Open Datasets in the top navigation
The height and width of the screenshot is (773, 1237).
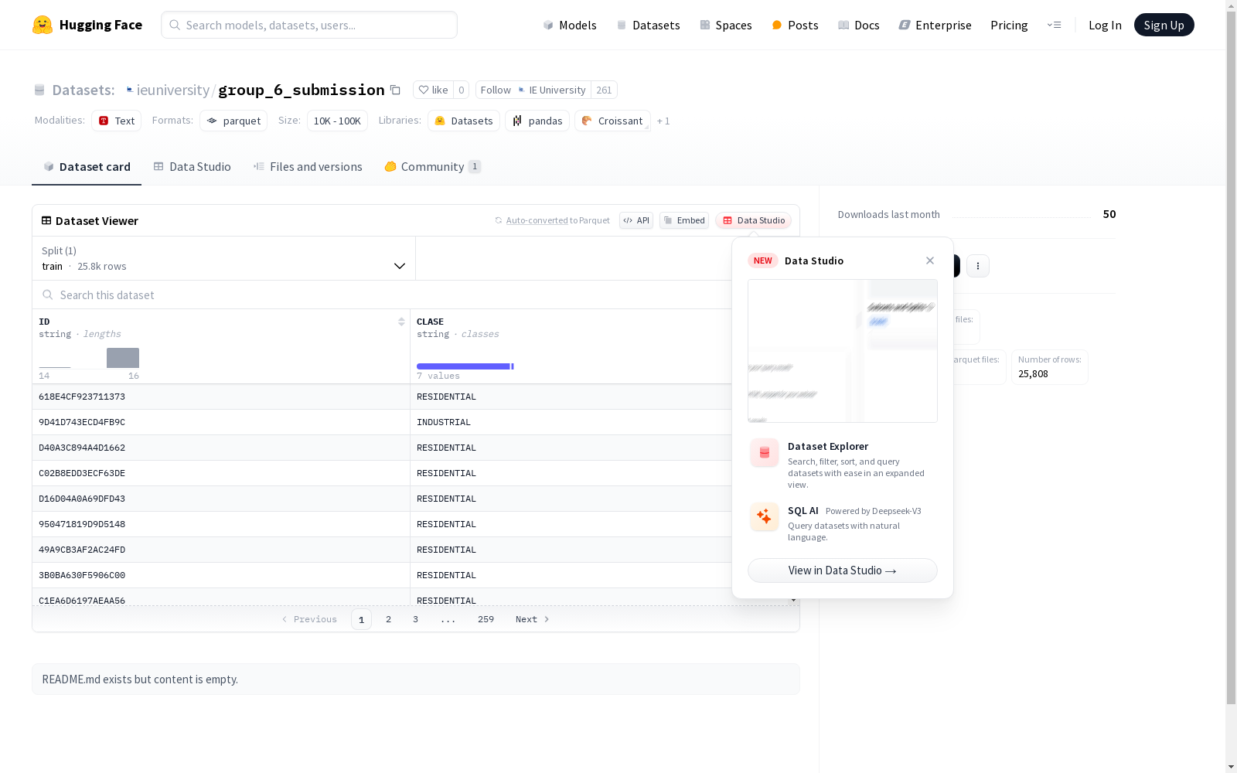click(x=648, y=25)
